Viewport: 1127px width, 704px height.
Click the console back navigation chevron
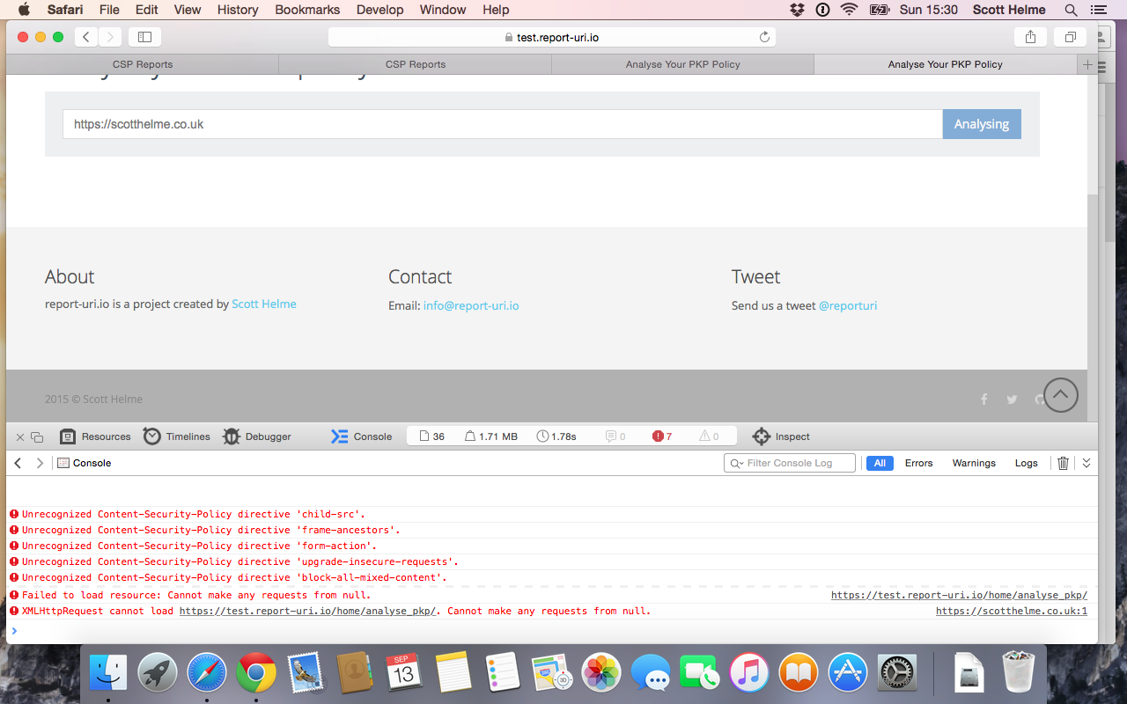pos(17,462)
